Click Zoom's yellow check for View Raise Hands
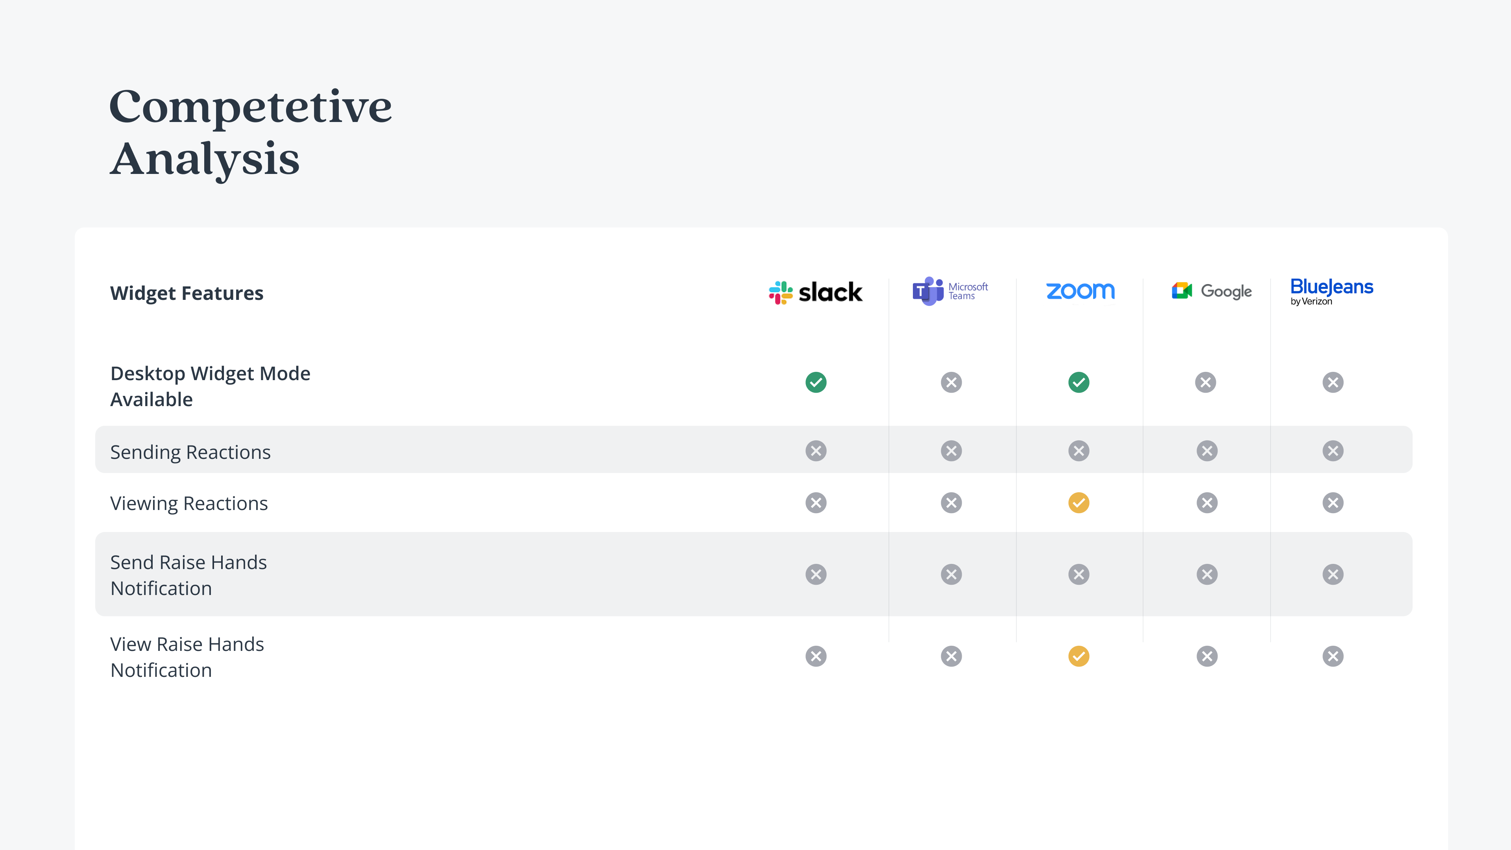 tap(1079, 656)
